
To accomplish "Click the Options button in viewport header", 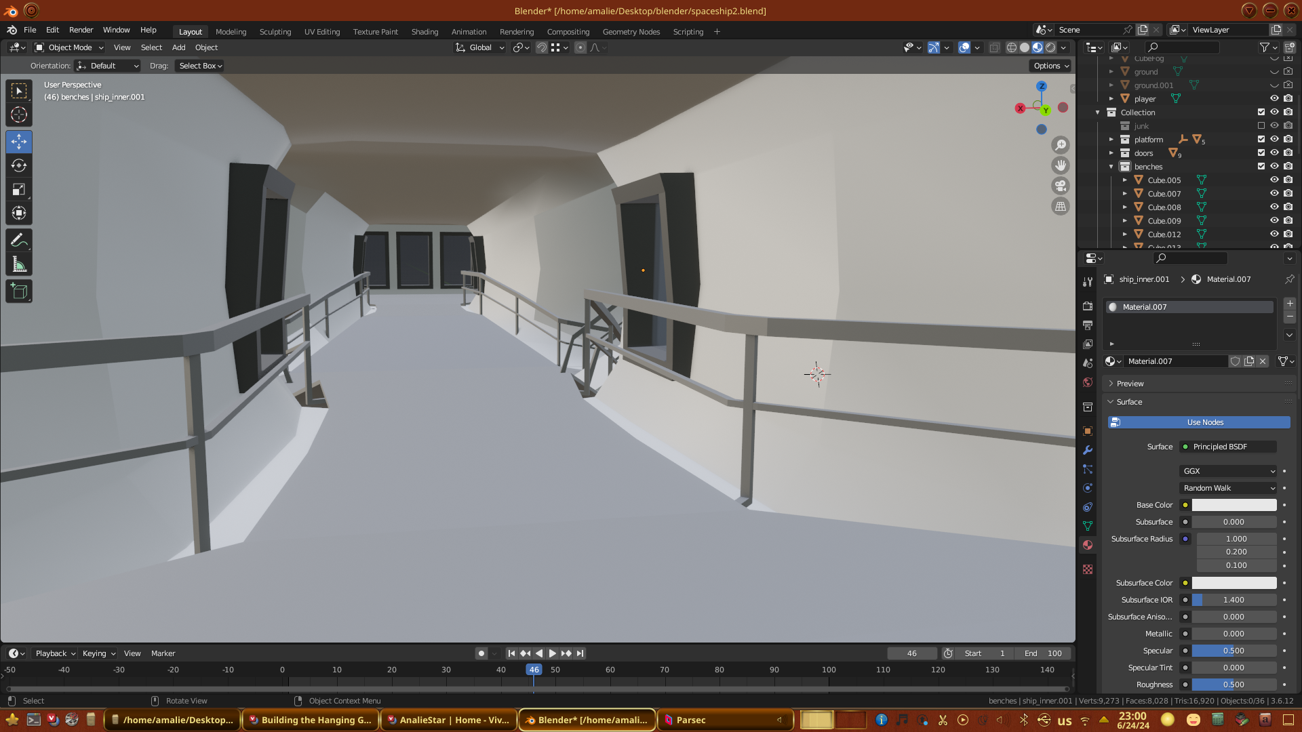I will point(1051,66).
